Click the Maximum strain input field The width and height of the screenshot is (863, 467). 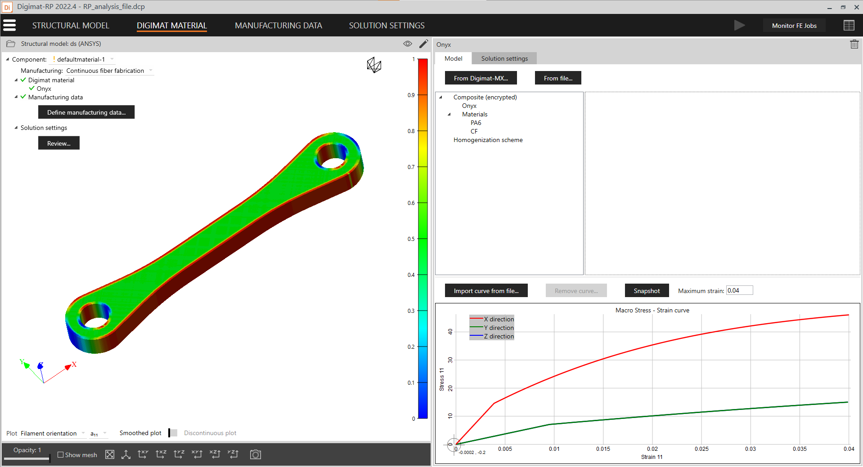click(740, 290)
